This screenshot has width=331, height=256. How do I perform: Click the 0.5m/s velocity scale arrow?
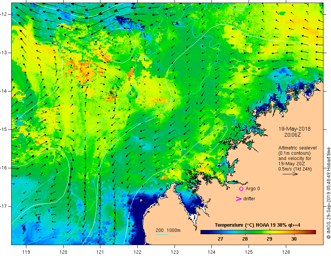click(290, 174)
